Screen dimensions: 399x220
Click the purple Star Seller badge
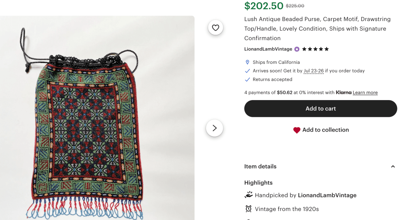pyautogui.click(x=297, y=49)
